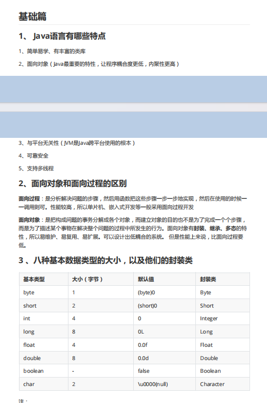The width and height of the screenshot is (267, 403).
Task: Click the bold term '面向对象' paragraph start
Action: (29, 220)
